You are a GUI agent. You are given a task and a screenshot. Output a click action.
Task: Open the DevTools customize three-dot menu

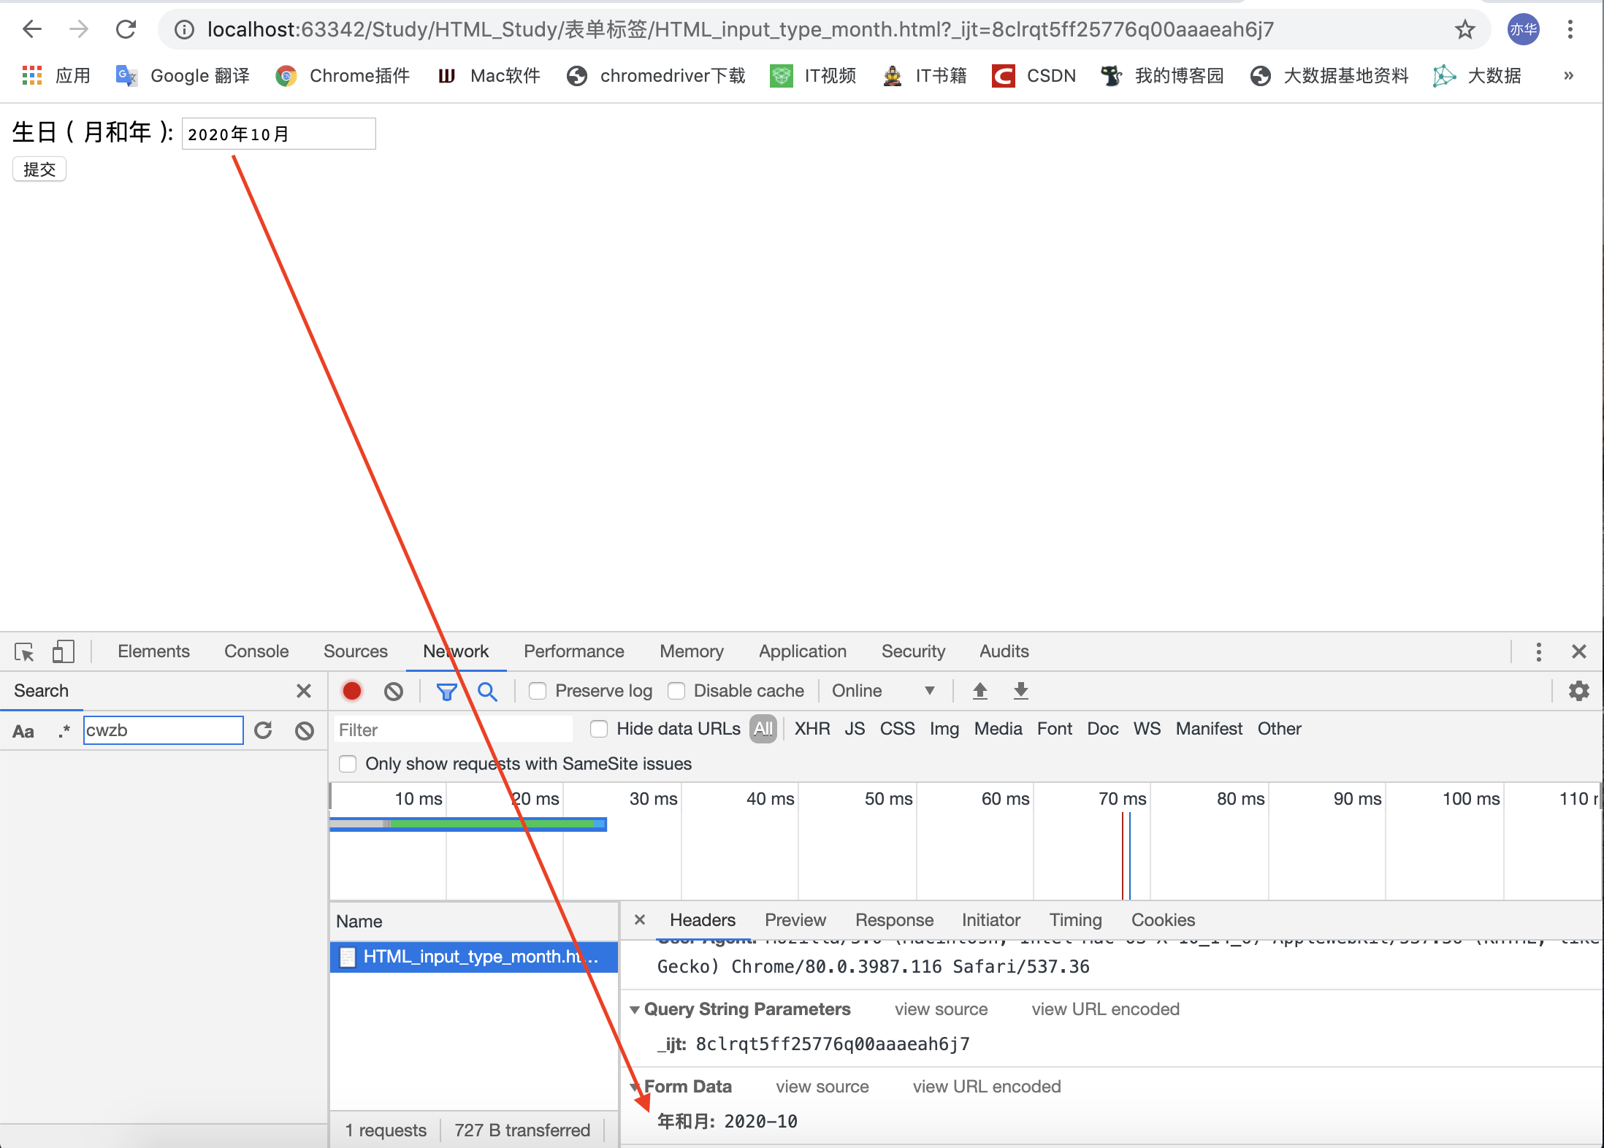(x=1538, y=651)
